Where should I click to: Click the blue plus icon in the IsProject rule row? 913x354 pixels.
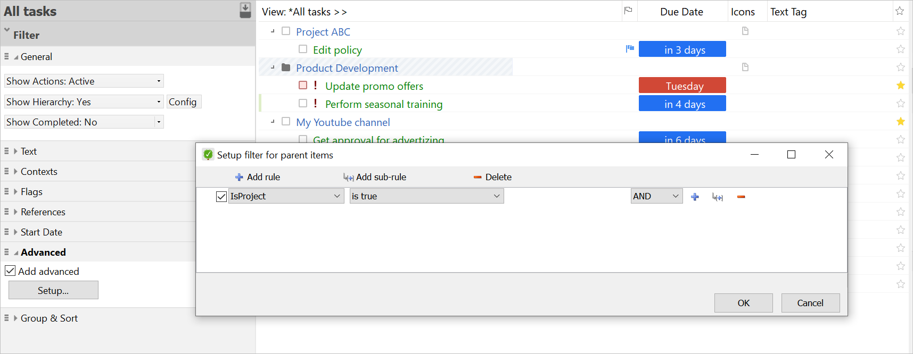(x=695, y=197)
